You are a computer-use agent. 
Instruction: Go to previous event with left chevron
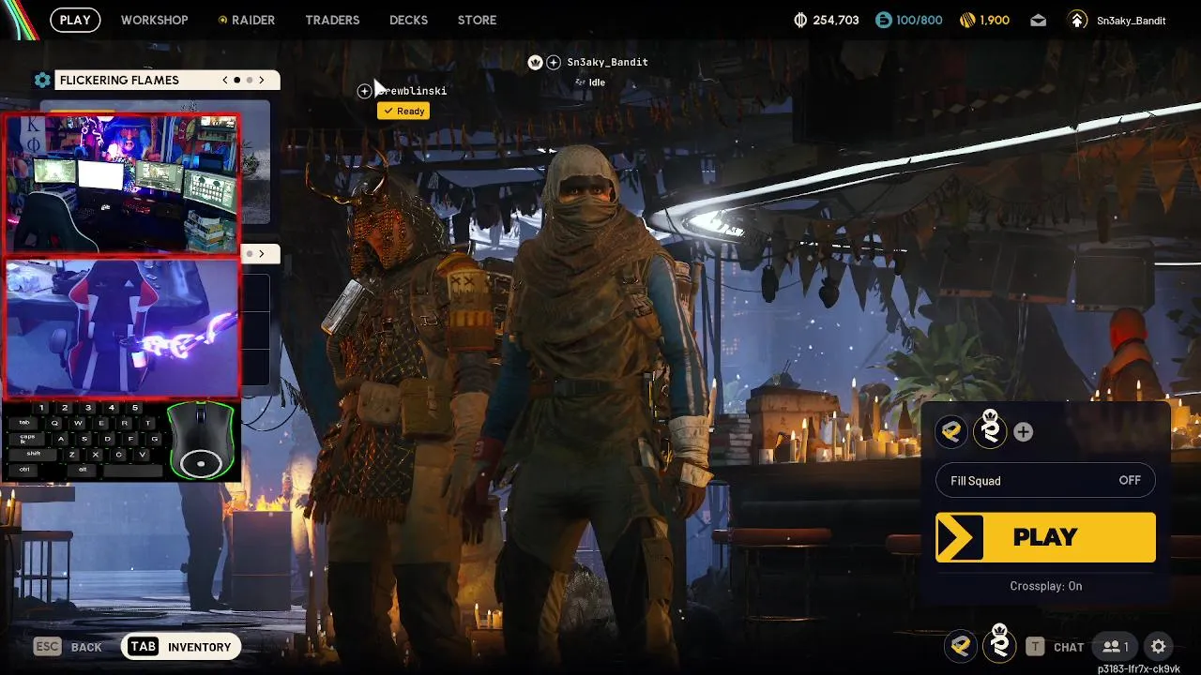pos(225,80)
